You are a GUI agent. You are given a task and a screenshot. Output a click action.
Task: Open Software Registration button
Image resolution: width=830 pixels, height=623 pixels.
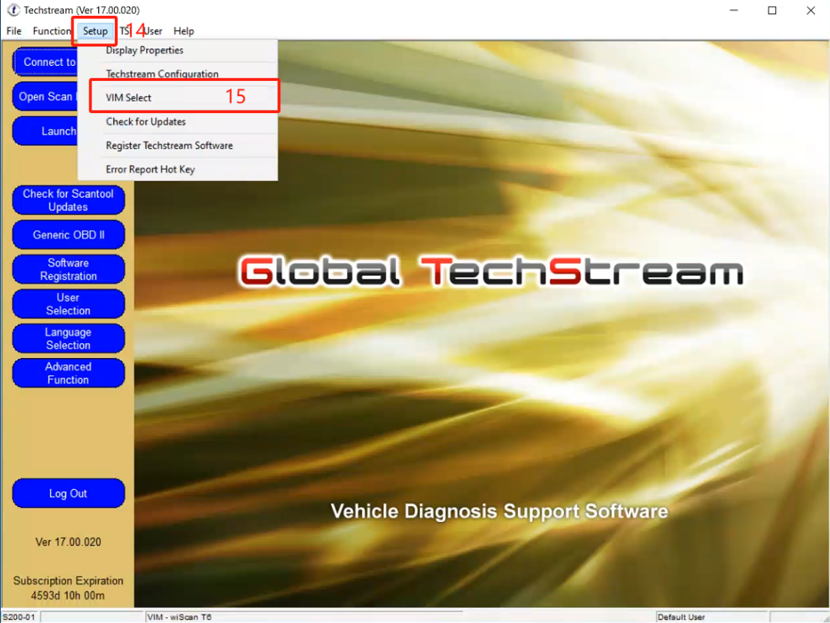click(68, 270)
